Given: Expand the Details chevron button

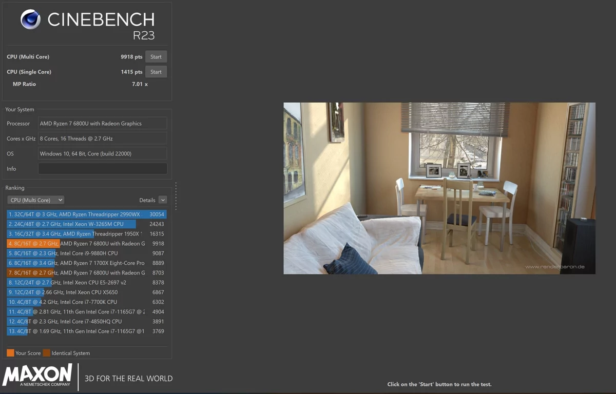Looking at the screenshot, I should pyautogui.click(x=163, y=200).
